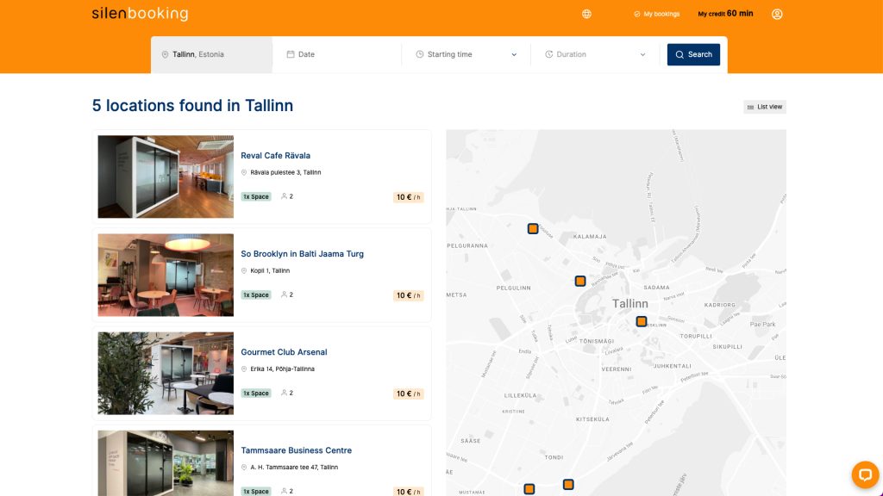The width and height of the screenshot is (883, 496).
Task: Click the Date input field
Action: [337, 54]
